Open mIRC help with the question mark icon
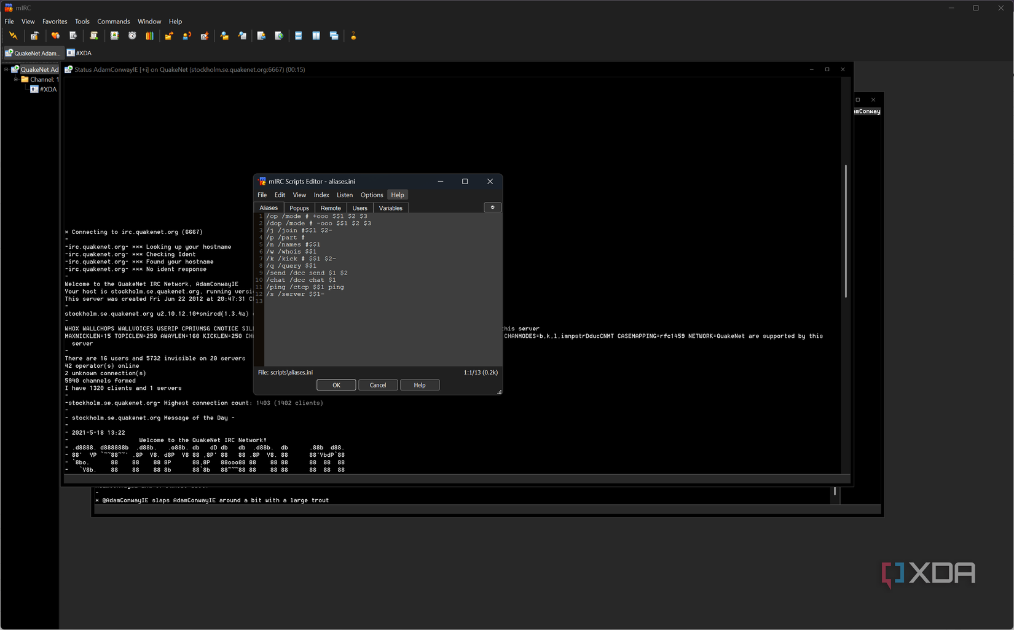Screen dimensions: 1014x630 coord(354,36)
